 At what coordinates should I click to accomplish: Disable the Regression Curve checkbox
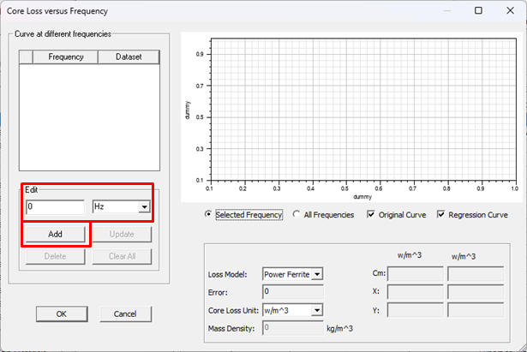(x=442, y=215)
